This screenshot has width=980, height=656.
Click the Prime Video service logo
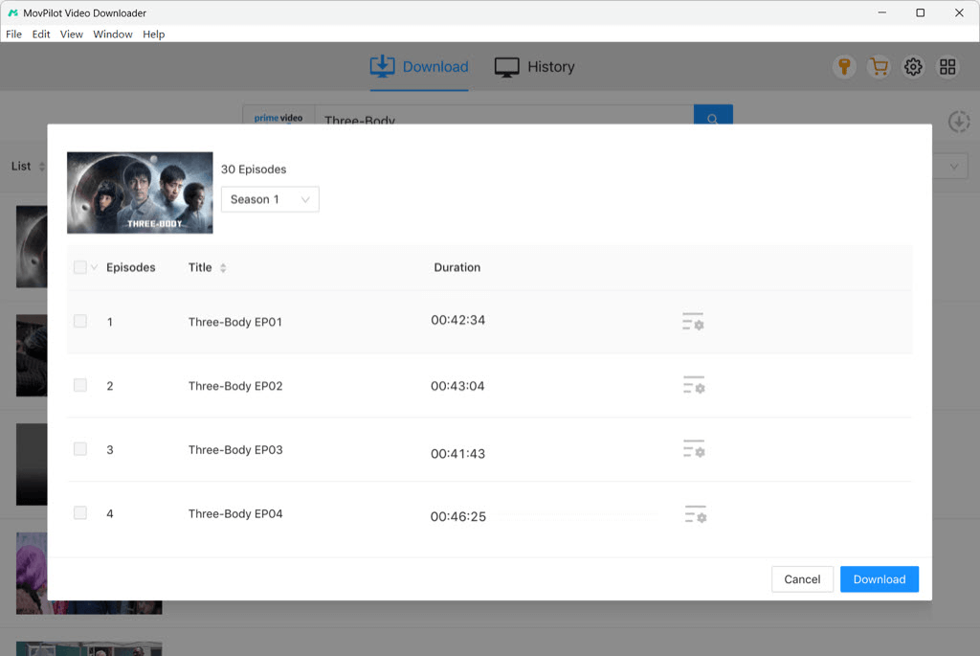click(278, 116)
